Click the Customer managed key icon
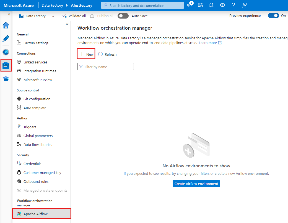 pyautogui.click(x=19, y=172)
